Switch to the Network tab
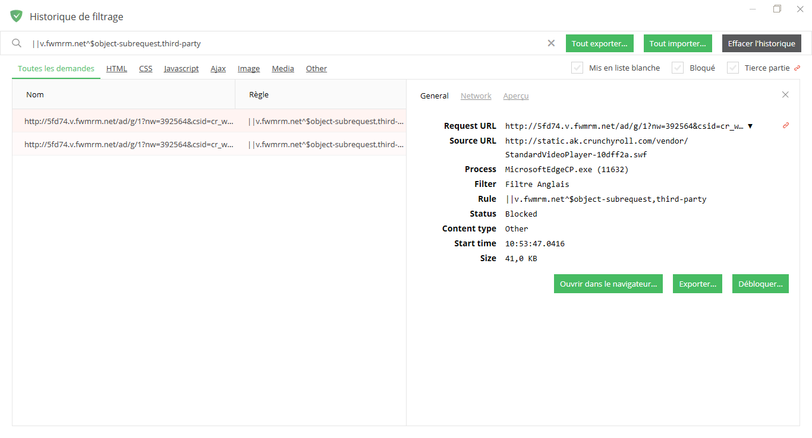Viewport: 812px width, 438px height. [476, 96]
